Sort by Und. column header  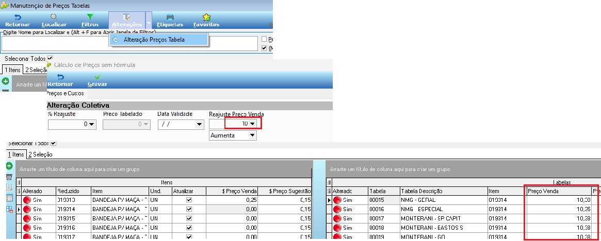click(x=160, y=191)
